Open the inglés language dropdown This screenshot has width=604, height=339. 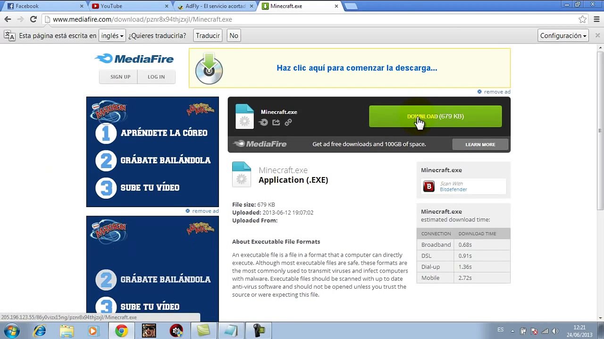point(112,36)
